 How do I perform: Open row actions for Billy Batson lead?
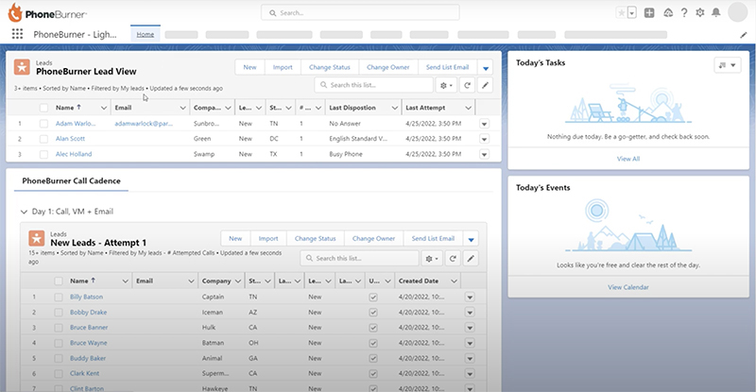(470, 297)
